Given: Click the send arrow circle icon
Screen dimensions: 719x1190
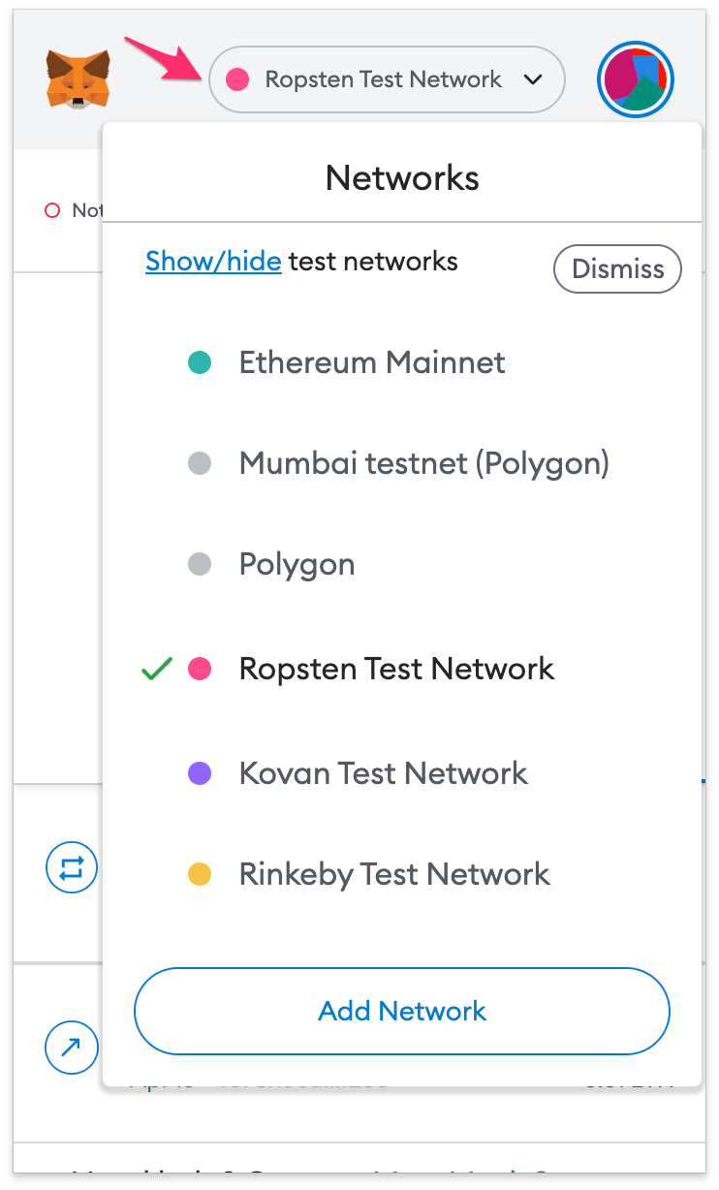Looking at the screenshot, I should click(x=72, y=1047).
